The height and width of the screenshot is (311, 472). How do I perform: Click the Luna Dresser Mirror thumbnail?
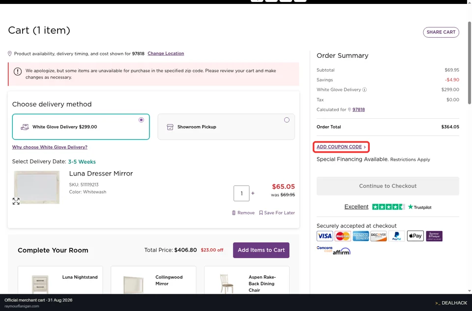[37, 187]
